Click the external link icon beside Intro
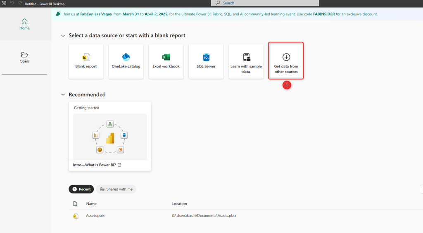Viewport: 423px width, 233px height. point(119,165)
